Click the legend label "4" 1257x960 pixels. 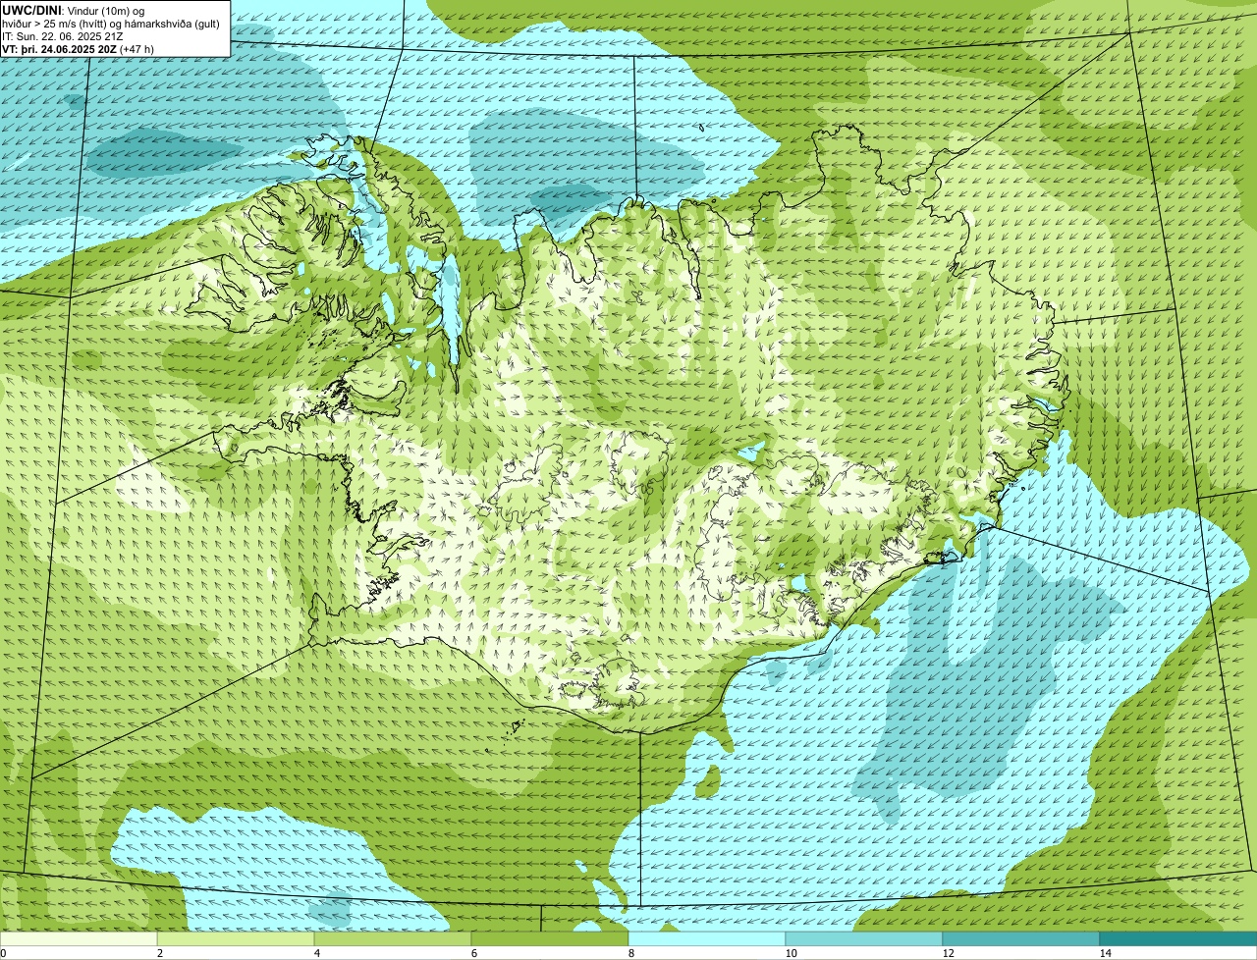click(x=316, y=953)
